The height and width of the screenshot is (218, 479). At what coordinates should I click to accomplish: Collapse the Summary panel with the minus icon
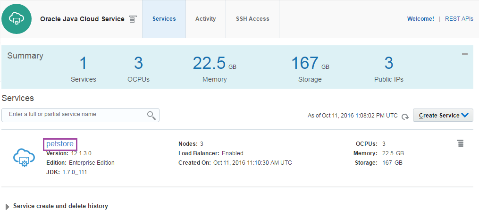click(x=465, y=54)
